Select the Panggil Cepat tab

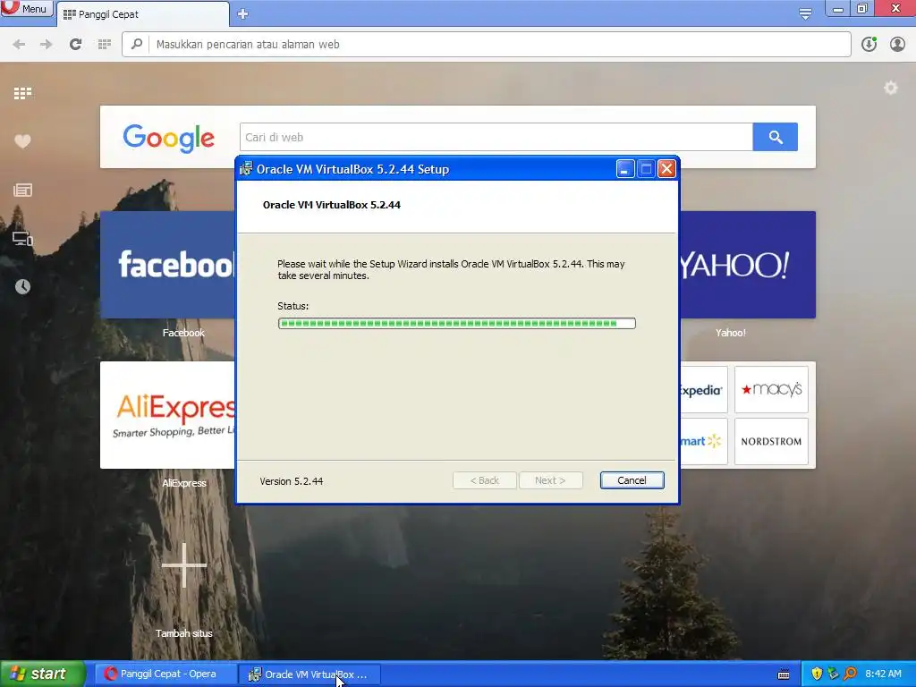pyautogui.click(x=143, y=14)
